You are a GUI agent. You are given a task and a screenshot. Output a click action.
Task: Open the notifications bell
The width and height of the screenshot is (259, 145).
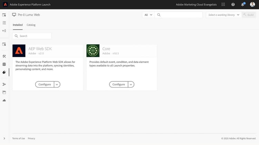(243, 4)
